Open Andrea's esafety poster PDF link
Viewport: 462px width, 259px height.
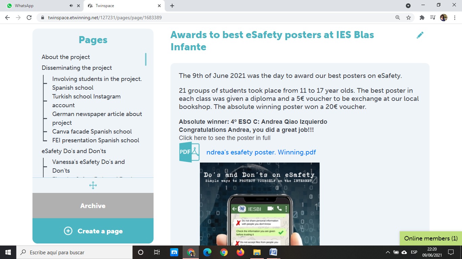[x=261, y=152]
